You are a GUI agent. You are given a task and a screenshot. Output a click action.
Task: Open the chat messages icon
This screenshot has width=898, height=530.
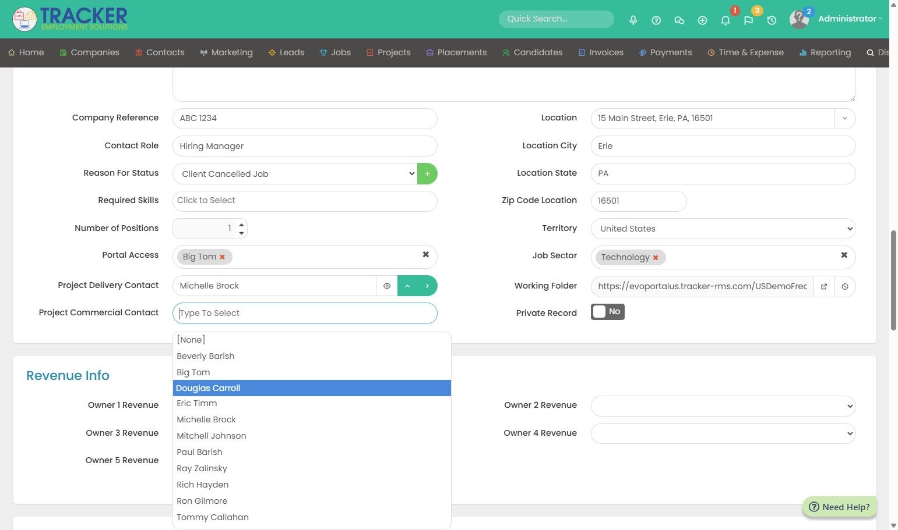(679, 20)
